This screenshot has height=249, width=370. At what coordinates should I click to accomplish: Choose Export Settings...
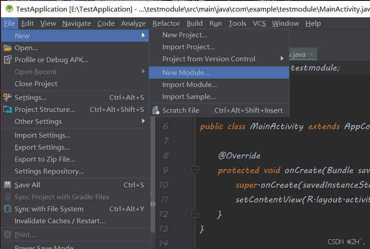click(75, 147)
